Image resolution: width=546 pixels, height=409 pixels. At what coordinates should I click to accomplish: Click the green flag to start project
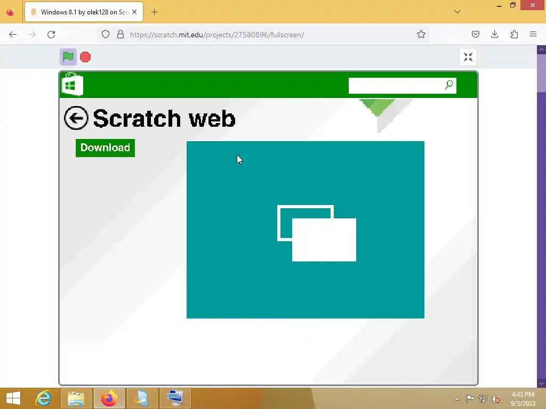coord(68,56)
